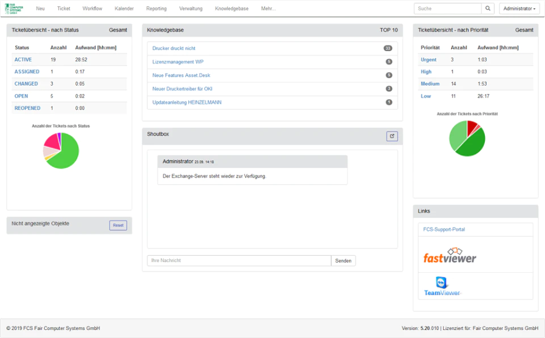Image resolution: width=545 pixels, height=338 pixels.
Task: Click the Low Aufwand value 26:17
Action: [x=483, y=96]
